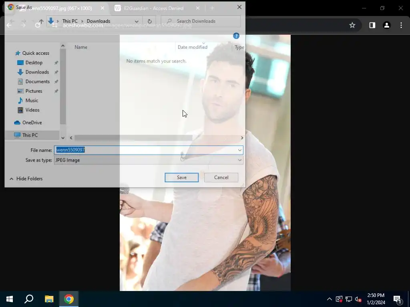Click Downloads in the address breadcrumb

98,21
